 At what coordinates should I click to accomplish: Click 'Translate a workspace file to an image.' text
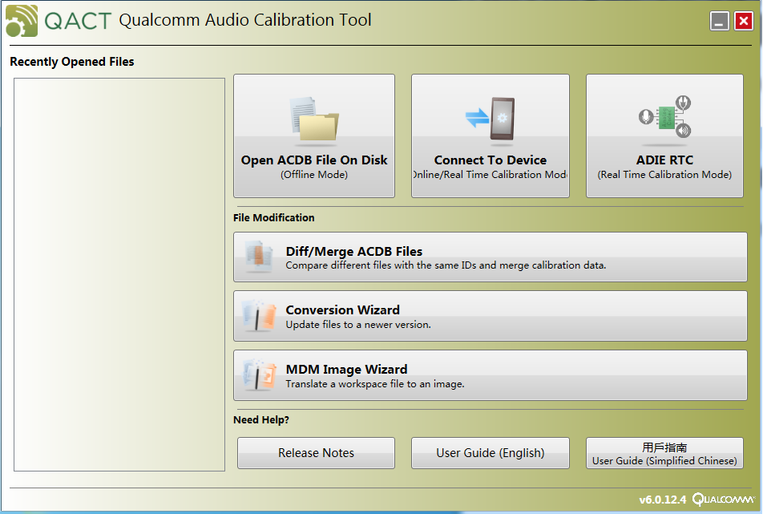point(375,384)
